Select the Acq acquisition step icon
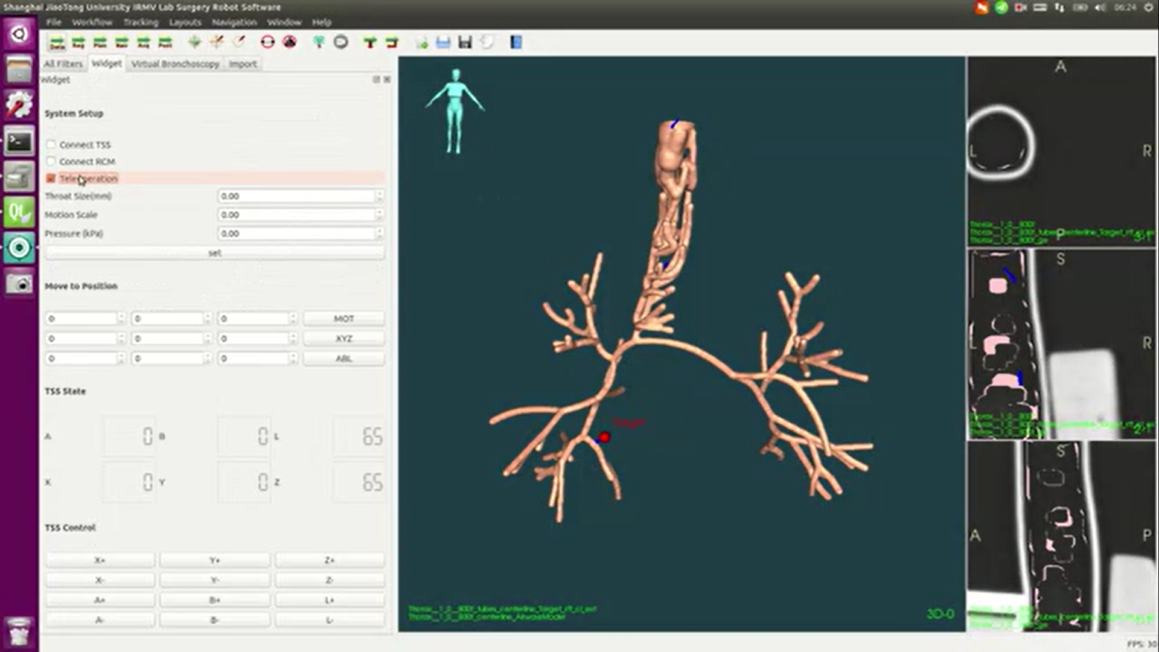The height and width of the screenshot is (652, 1159). coord(142,42)
